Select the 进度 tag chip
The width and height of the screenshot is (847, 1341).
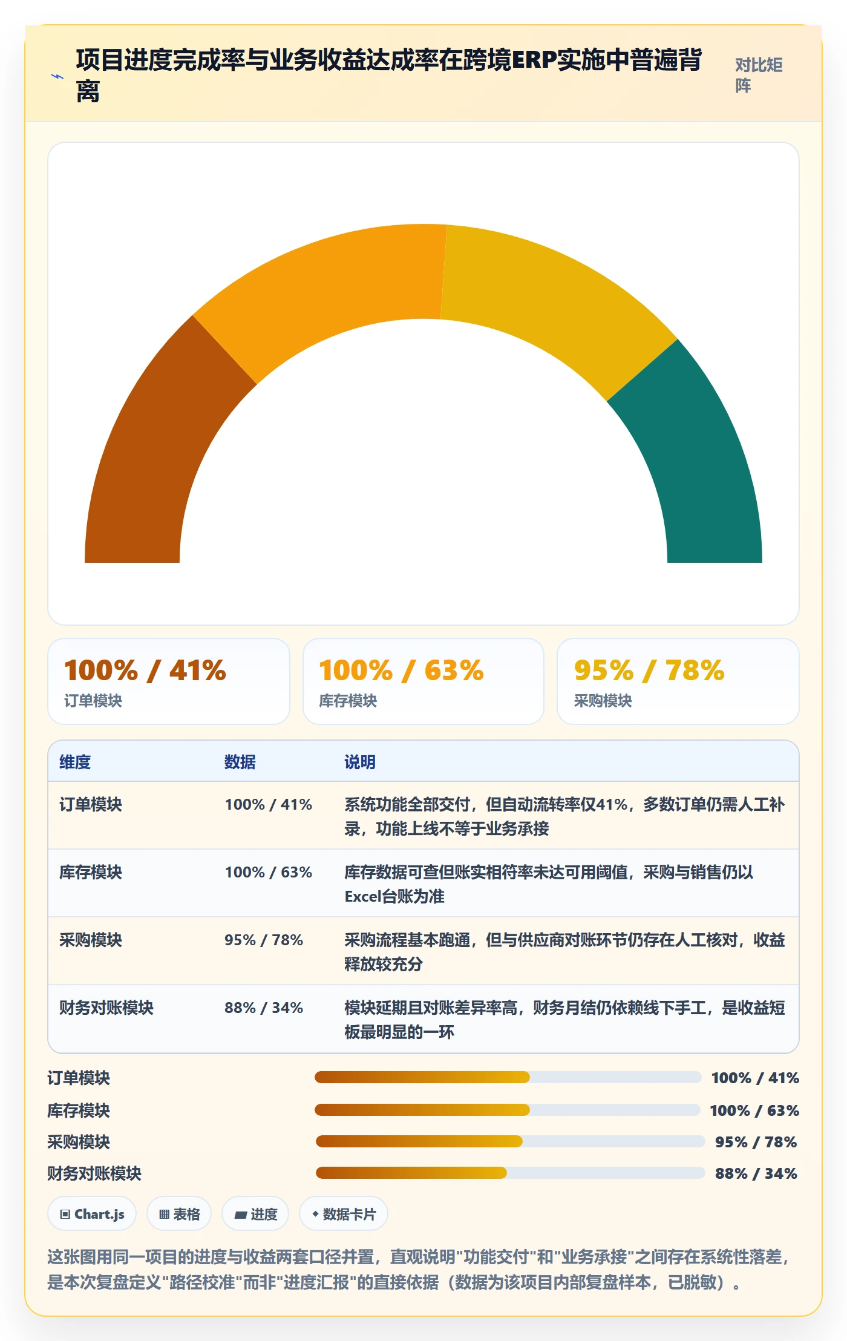coord(255,1213)
